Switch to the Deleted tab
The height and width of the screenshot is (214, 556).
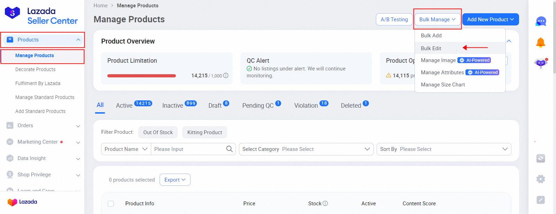point(354,105)
